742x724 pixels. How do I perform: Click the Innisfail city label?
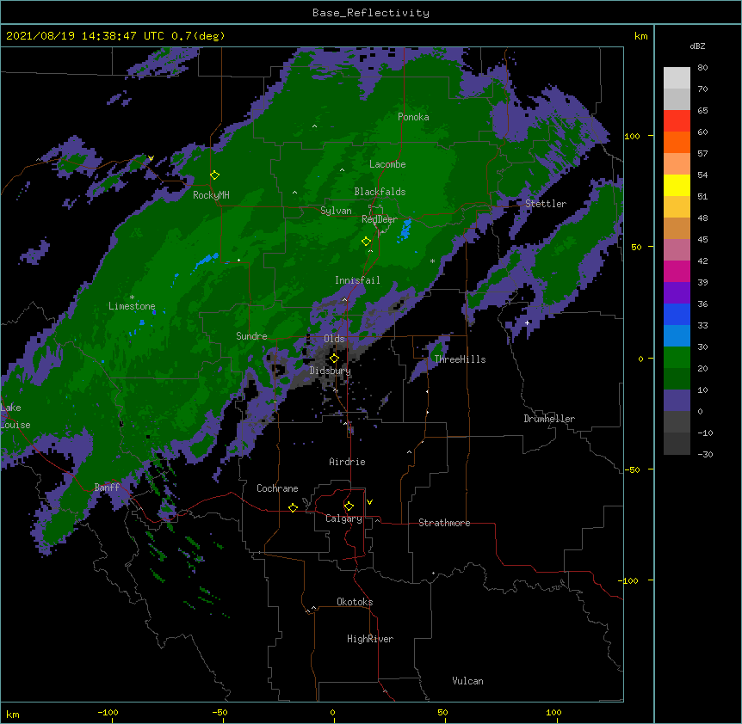click(x=357, y=280)
